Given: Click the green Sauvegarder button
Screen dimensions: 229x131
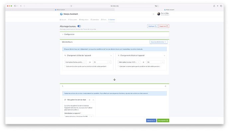Looking at the screenshot, I should [x=163, y=120].
